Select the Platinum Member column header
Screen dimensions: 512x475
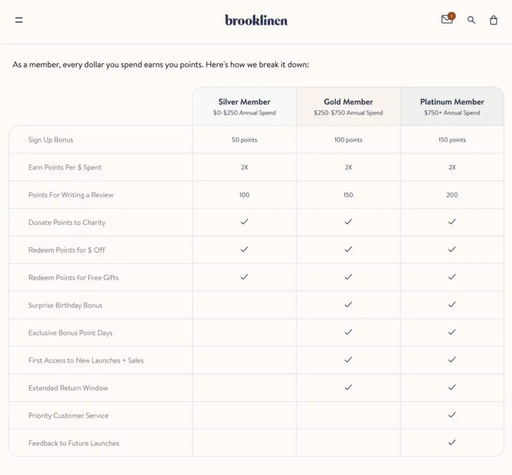point(452,106)
